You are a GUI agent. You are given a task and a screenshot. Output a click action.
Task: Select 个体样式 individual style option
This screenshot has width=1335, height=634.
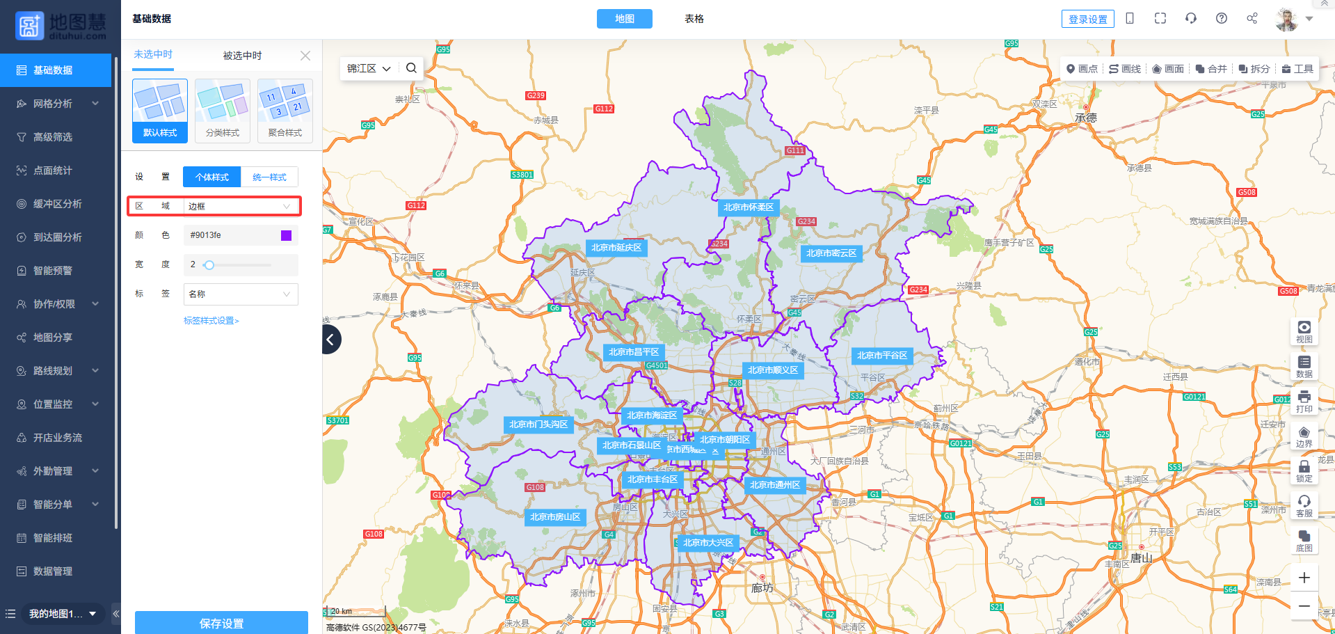212,177
